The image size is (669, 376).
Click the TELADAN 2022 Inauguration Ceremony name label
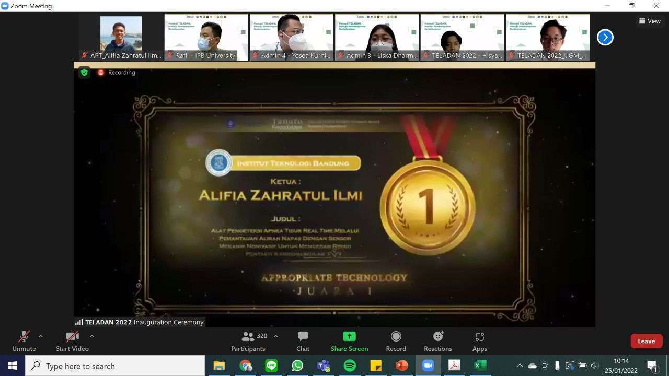point(140,322)
